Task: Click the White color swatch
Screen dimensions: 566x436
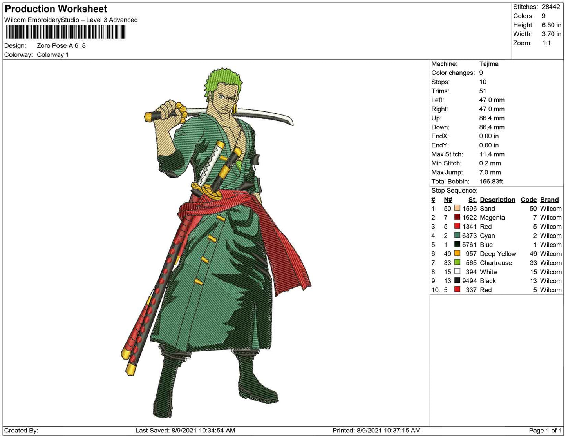Action: coord(457,271)
